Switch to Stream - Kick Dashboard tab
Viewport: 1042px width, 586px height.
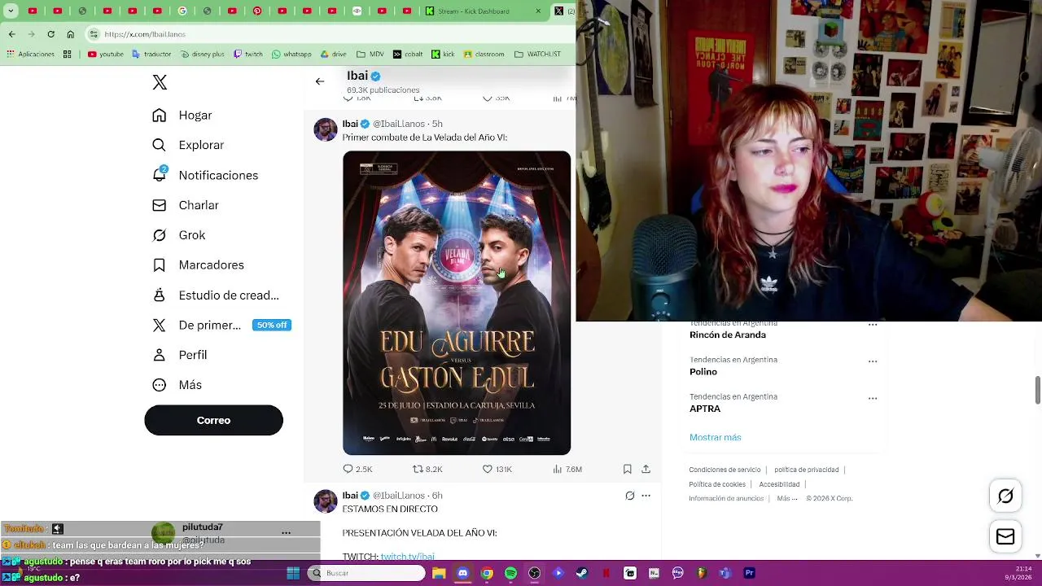coord(484,11)
